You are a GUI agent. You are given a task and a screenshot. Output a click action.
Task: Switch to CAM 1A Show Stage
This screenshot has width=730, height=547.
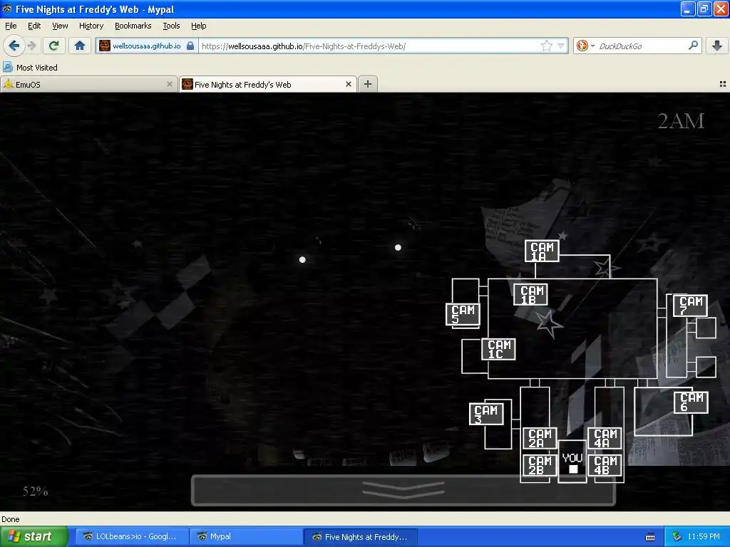pyautogui.click(x=542, y=251)
